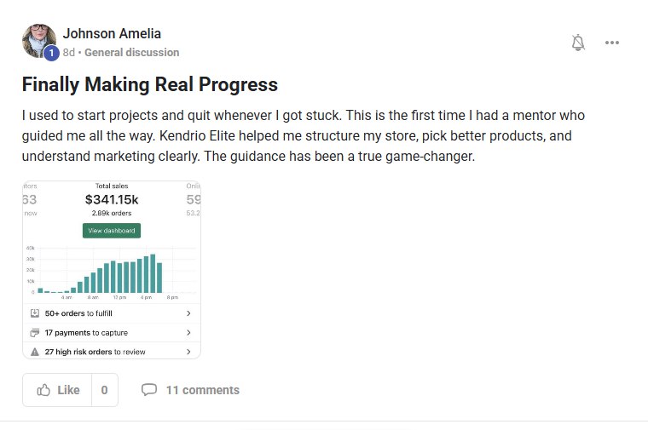Click the notification bell icon
The height and width of the screenshot is (430, 648).
[x=578, y=43]
